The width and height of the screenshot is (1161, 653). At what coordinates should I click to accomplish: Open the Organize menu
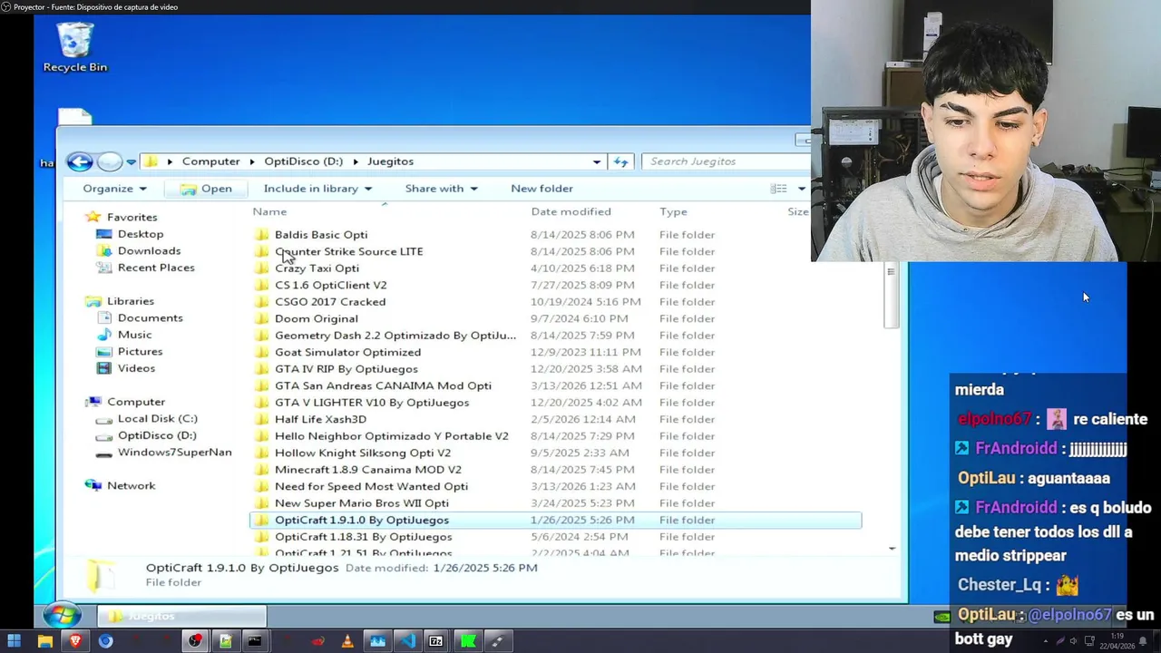tap(114, 189)
